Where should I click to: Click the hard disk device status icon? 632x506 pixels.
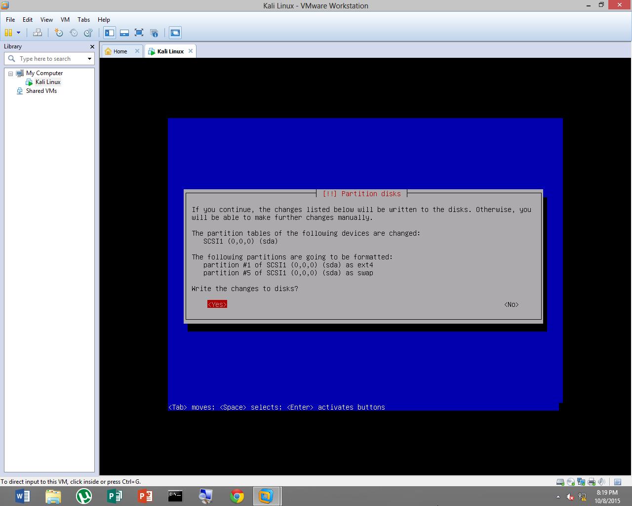(x=560, y=482)
